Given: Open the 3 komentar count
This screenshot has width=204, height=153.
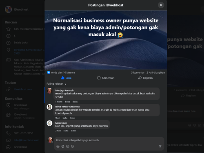Looking at the screenshot, I should tap(137, 72).
